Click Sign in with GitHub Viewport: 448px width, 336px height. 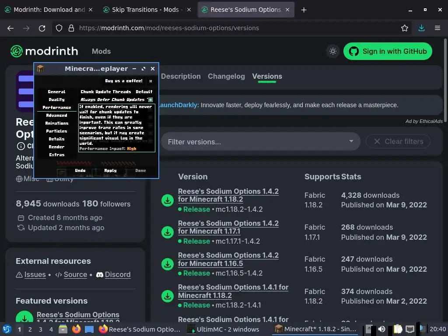[388, 52]
